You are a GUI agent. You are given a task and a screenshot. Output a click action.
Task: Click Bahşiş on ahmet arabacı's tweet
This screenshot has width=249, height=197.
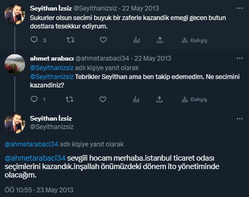pyautogui.click(x=195, y=100)
